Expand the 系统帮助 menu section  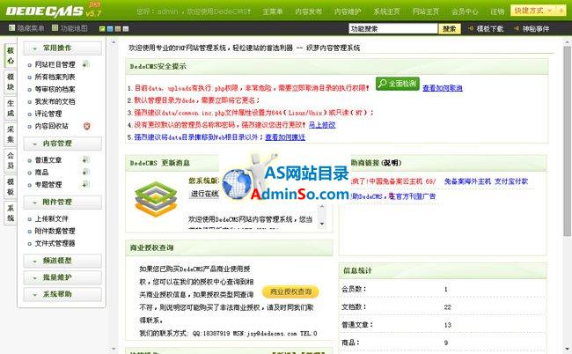(x=62, y=294)
